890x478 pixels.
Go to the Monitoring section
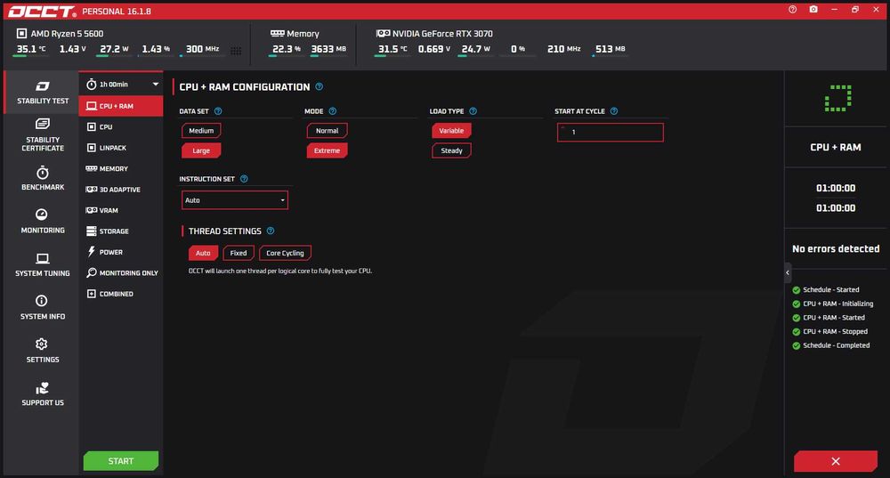click(x=43, y=222)
